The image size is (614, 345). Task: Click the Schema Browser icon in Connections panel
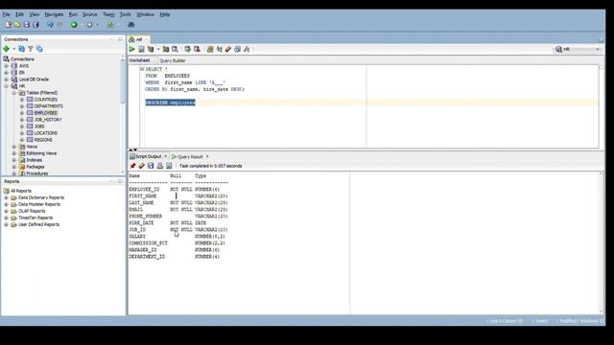coord(39,49)
